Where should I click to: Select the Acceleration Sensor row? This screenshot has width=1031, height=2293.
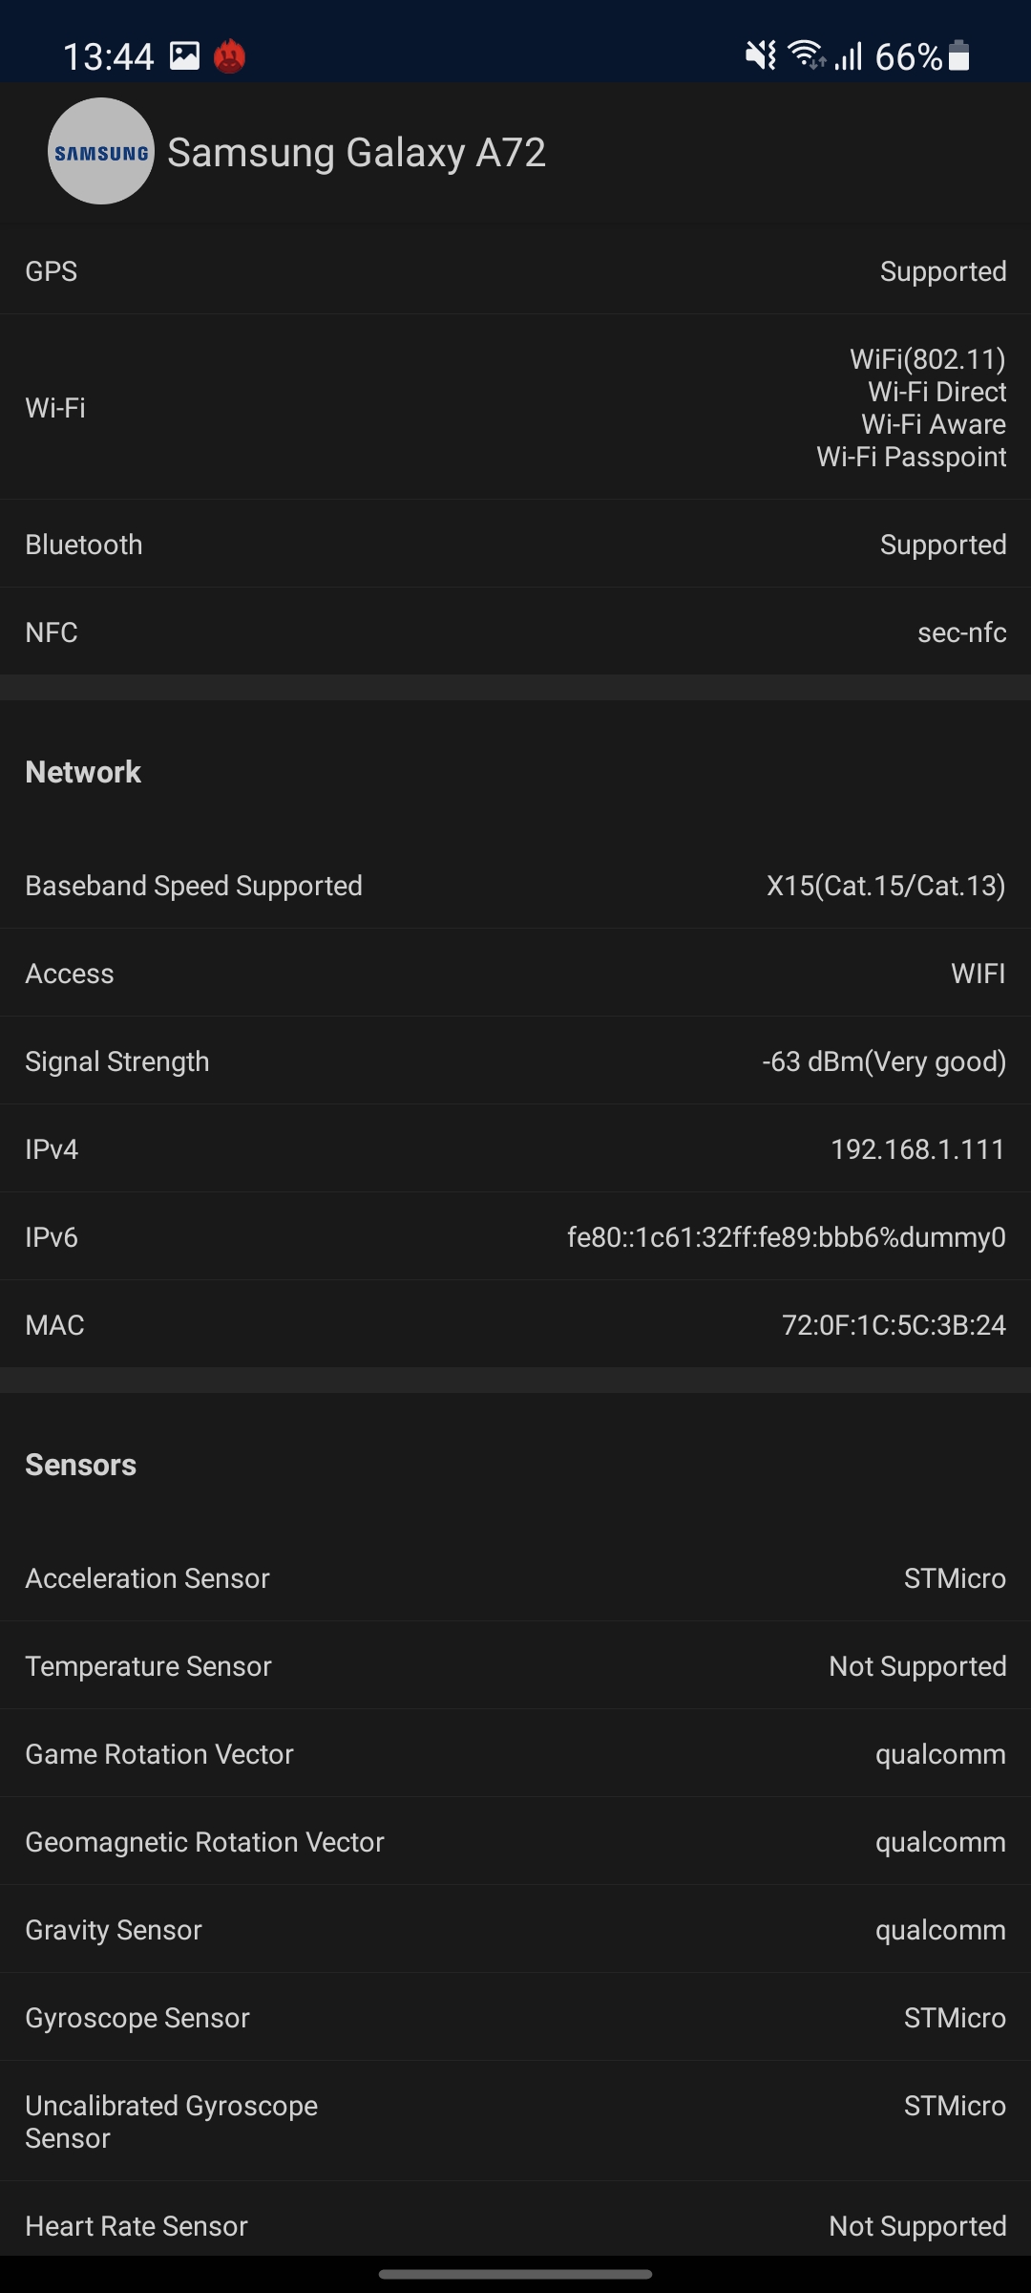click(515, 1578)
